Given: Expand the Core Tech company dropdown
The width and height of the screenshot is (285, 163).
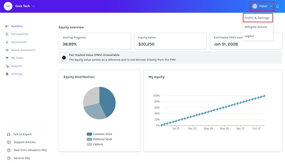Looking at the screenshot, I should point(33,6).
